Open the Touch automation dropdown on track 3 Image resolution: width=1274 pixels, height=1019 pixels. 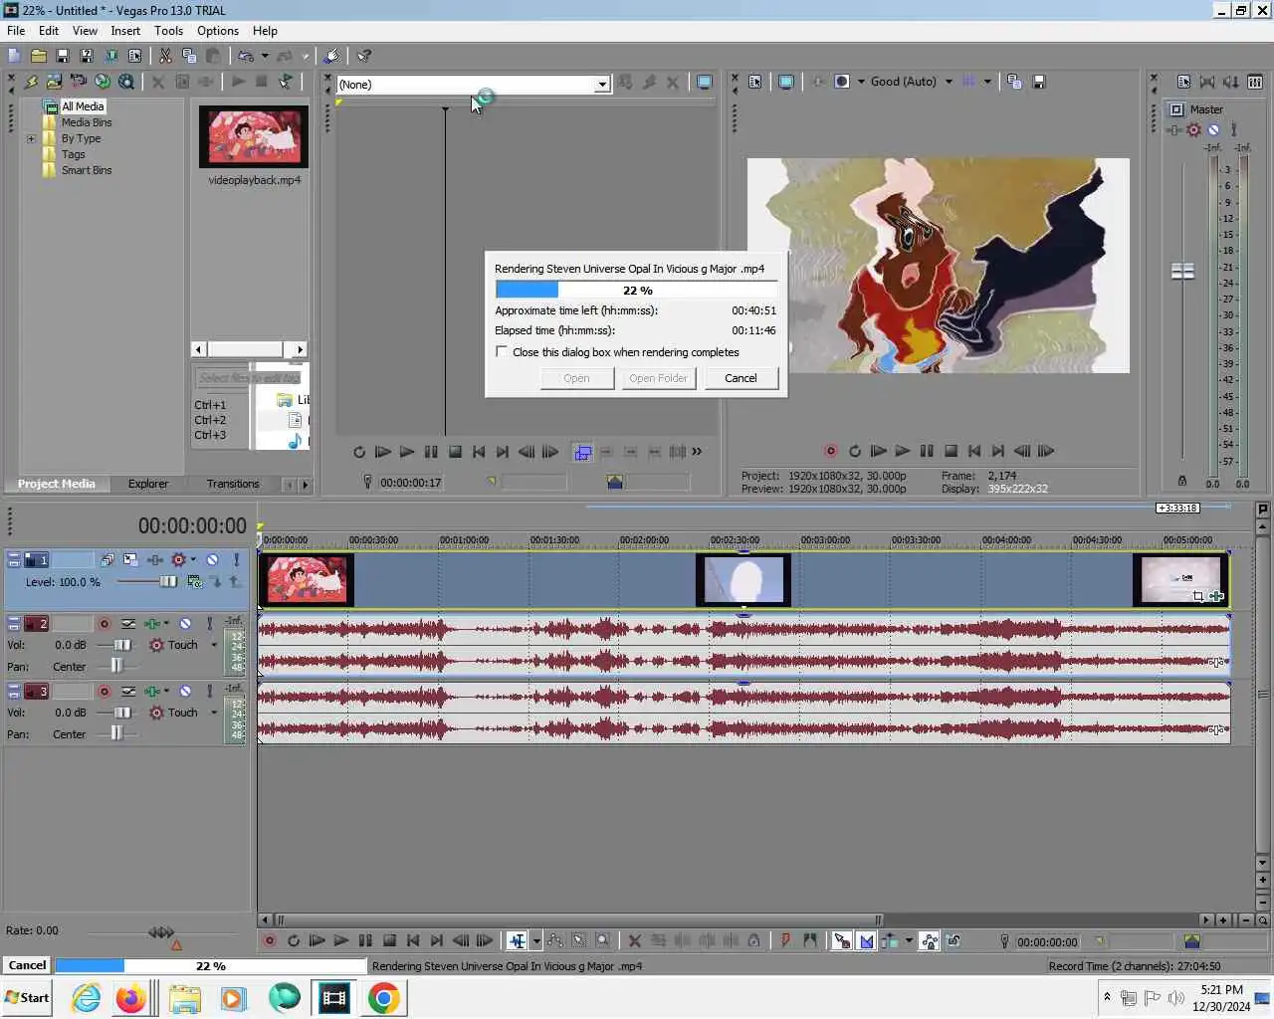pyautogui.click(x=214, y=713)
